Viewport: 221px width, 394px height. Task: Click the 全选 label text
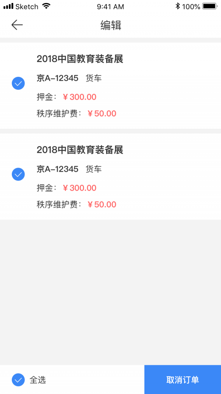(x=38, y=380)
